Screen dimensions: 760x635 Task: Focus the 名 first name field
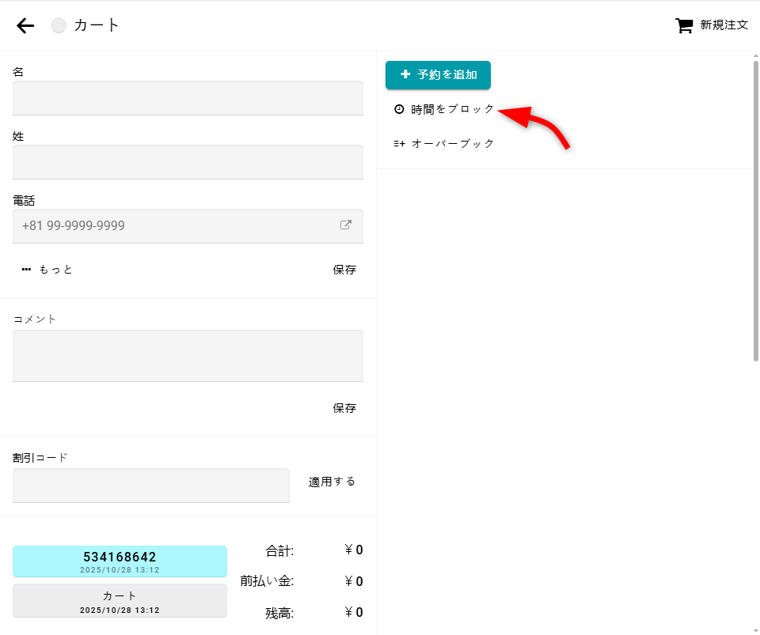click(188, 98)
